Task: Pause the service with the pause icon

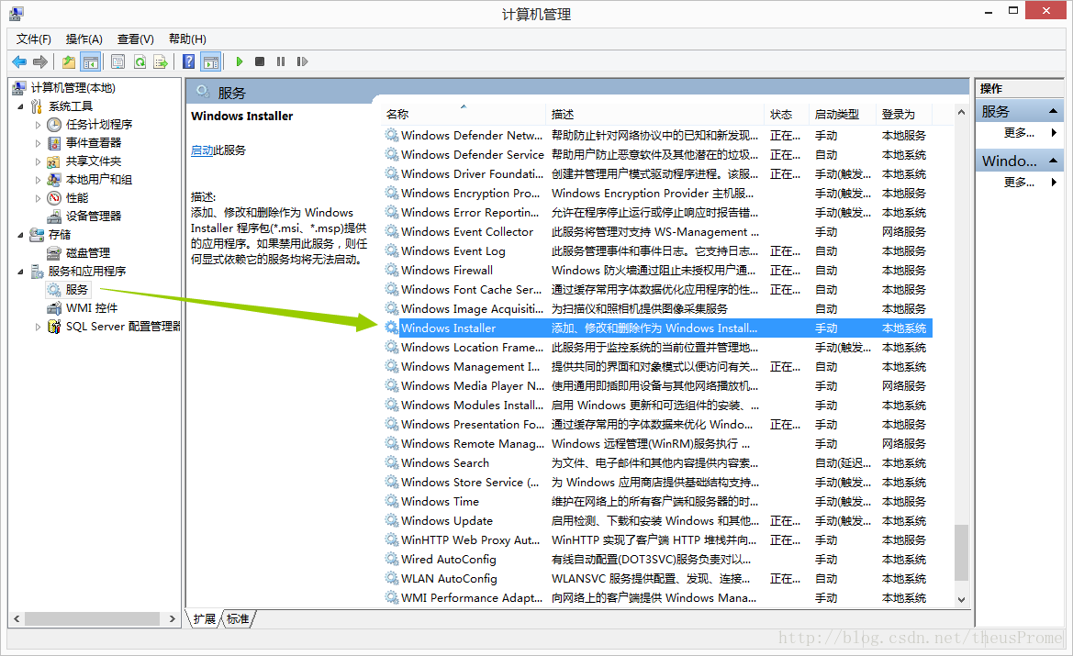Action: click(x=281, y=61)
